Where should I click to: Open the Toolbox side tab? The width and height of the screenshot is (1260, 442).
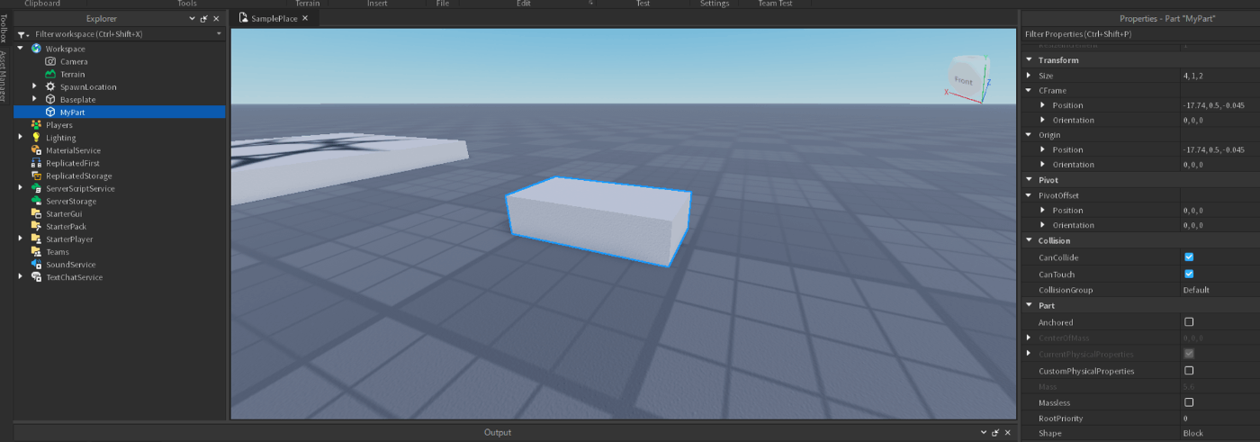[4, 27]
